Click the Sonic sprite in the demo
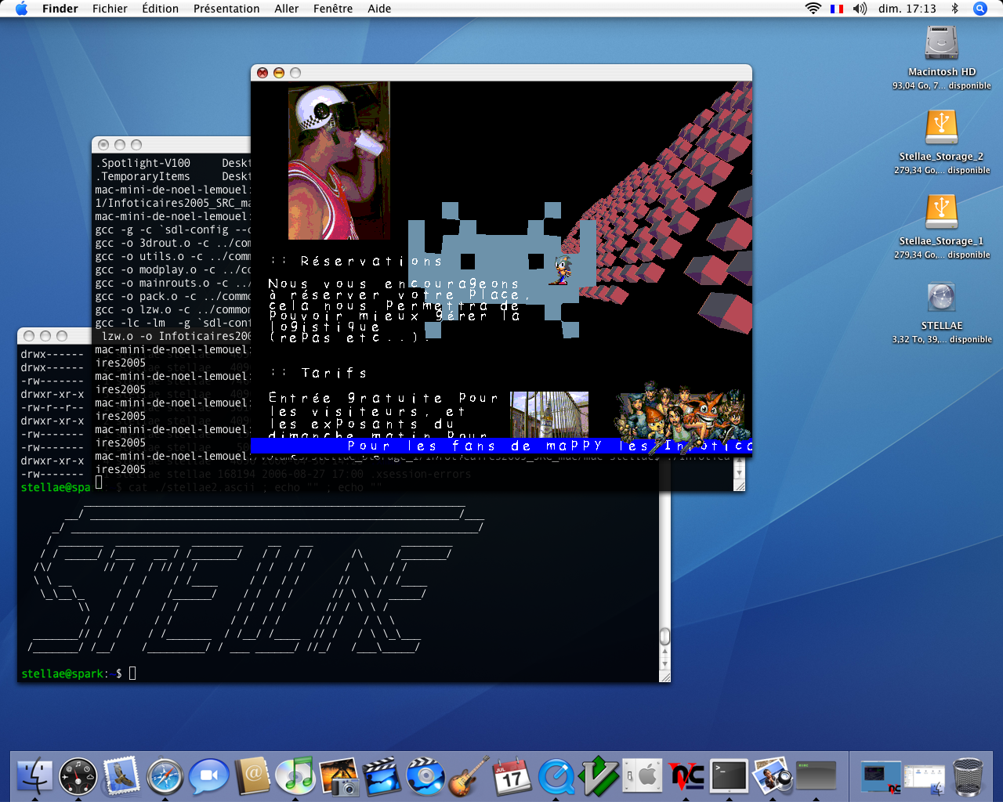The height and width of the screenshot is (802, 1003). (x=560, y=271)
